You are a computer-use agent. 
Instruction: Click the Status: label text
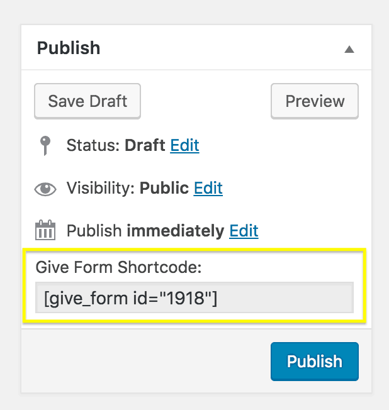93,145
